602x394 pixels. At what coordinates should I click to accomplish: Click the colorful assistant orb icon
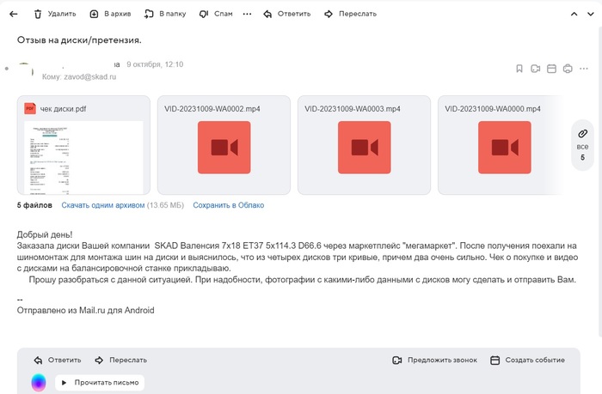(x=39, y=383)
